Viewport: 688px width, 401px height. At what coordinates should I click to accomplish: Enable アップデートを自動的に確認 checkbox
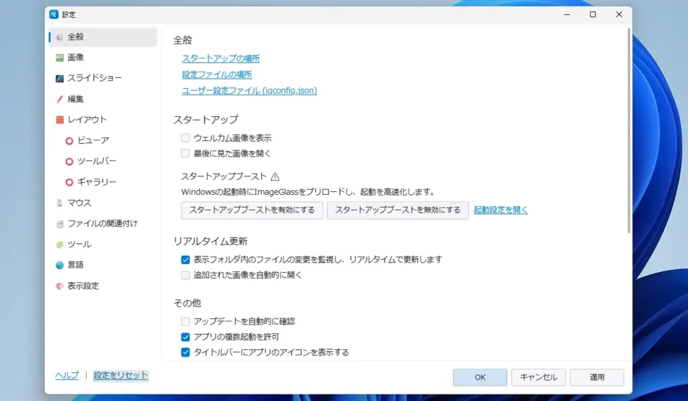[x=185, y=321]
